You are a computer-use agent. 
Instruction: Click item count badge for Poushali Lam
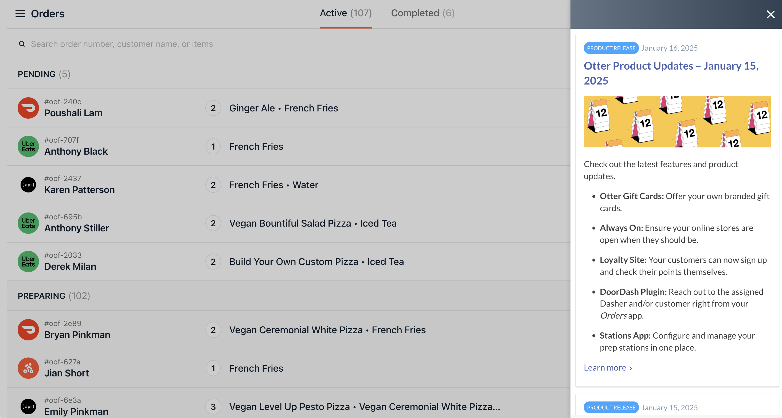[213, 108]
